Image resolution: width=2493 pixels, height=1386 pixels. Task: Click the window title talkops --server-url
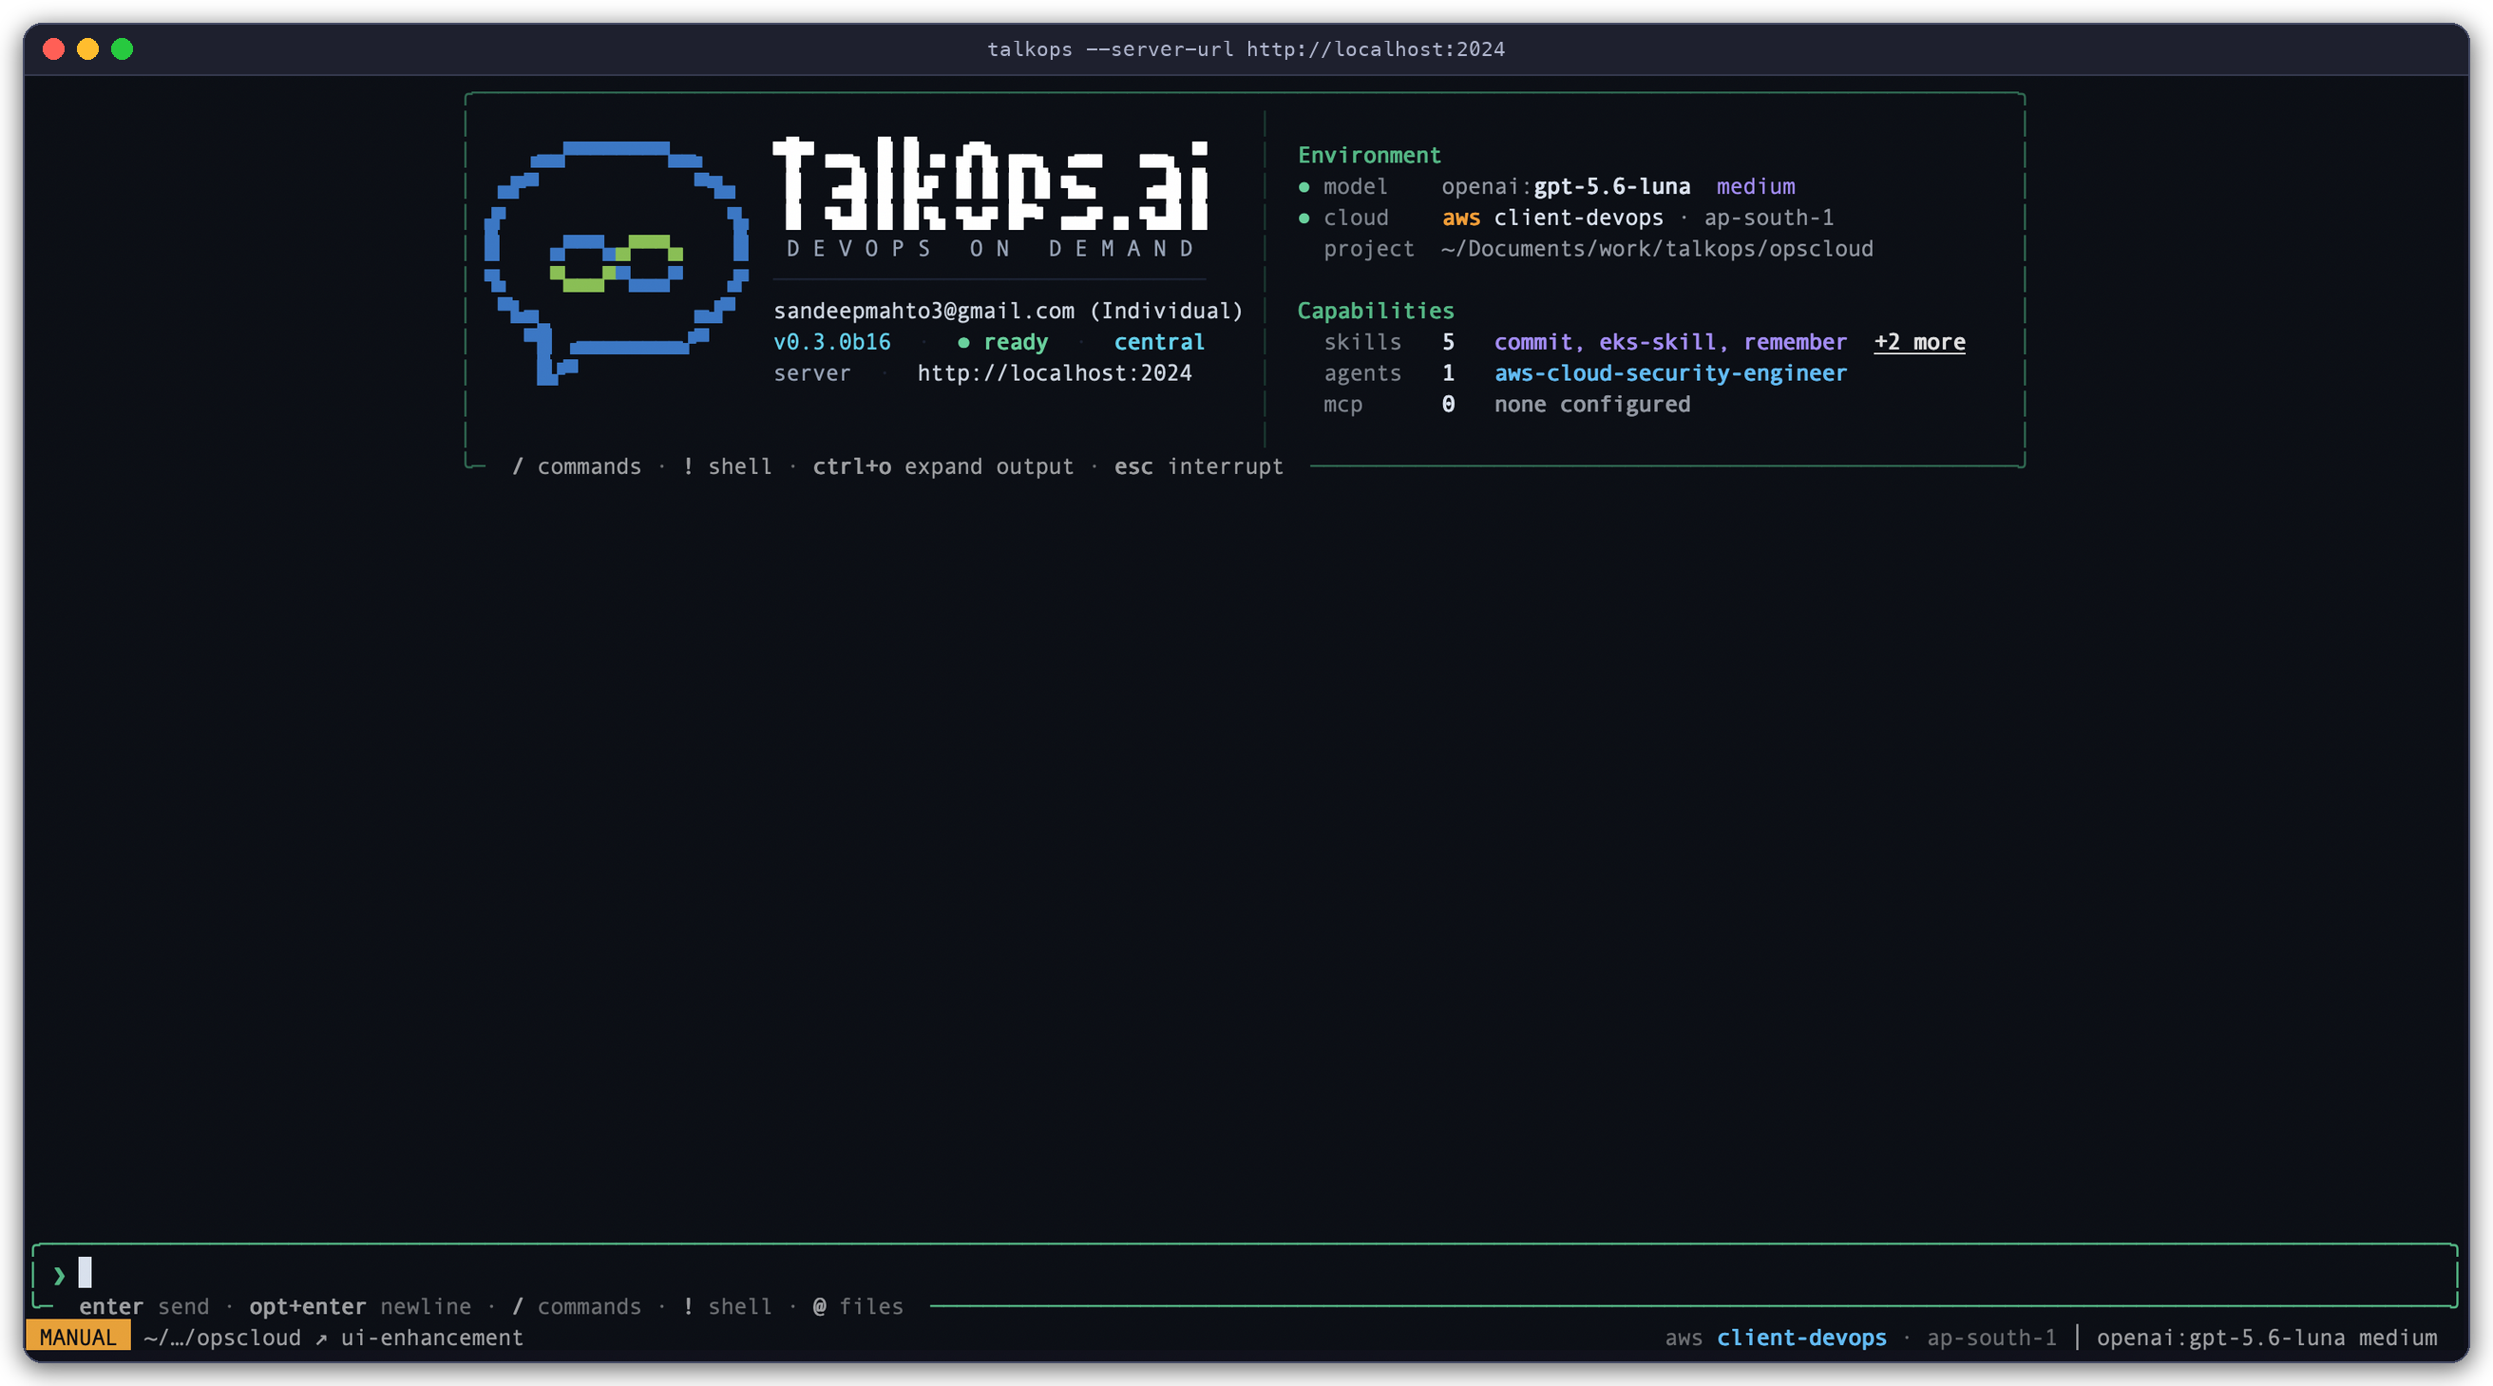click(x=1246, y=49)
